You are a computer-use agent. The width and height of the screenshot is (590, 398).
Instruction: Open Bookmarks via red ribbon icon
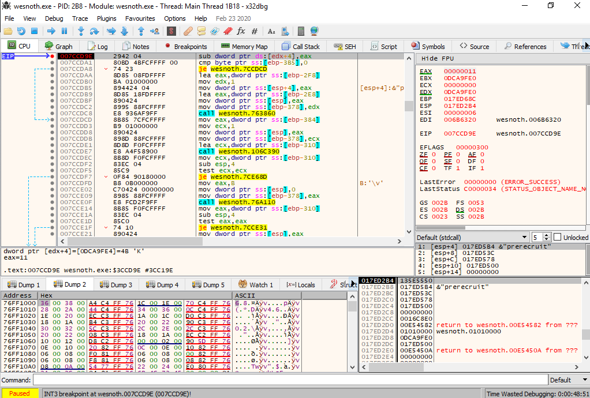click(227, 31)
